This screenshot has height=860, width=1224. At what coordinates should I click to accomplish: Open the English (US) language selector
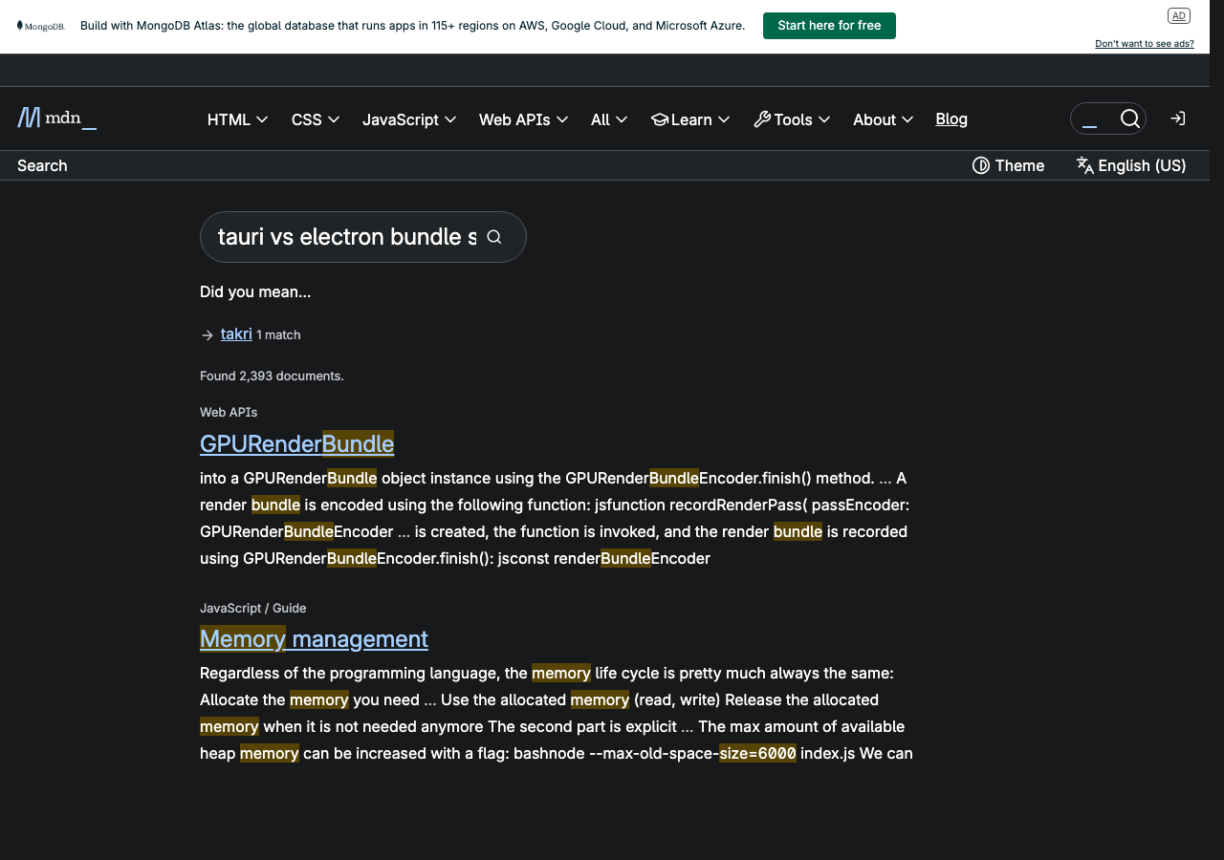(x=1130, y=165)
